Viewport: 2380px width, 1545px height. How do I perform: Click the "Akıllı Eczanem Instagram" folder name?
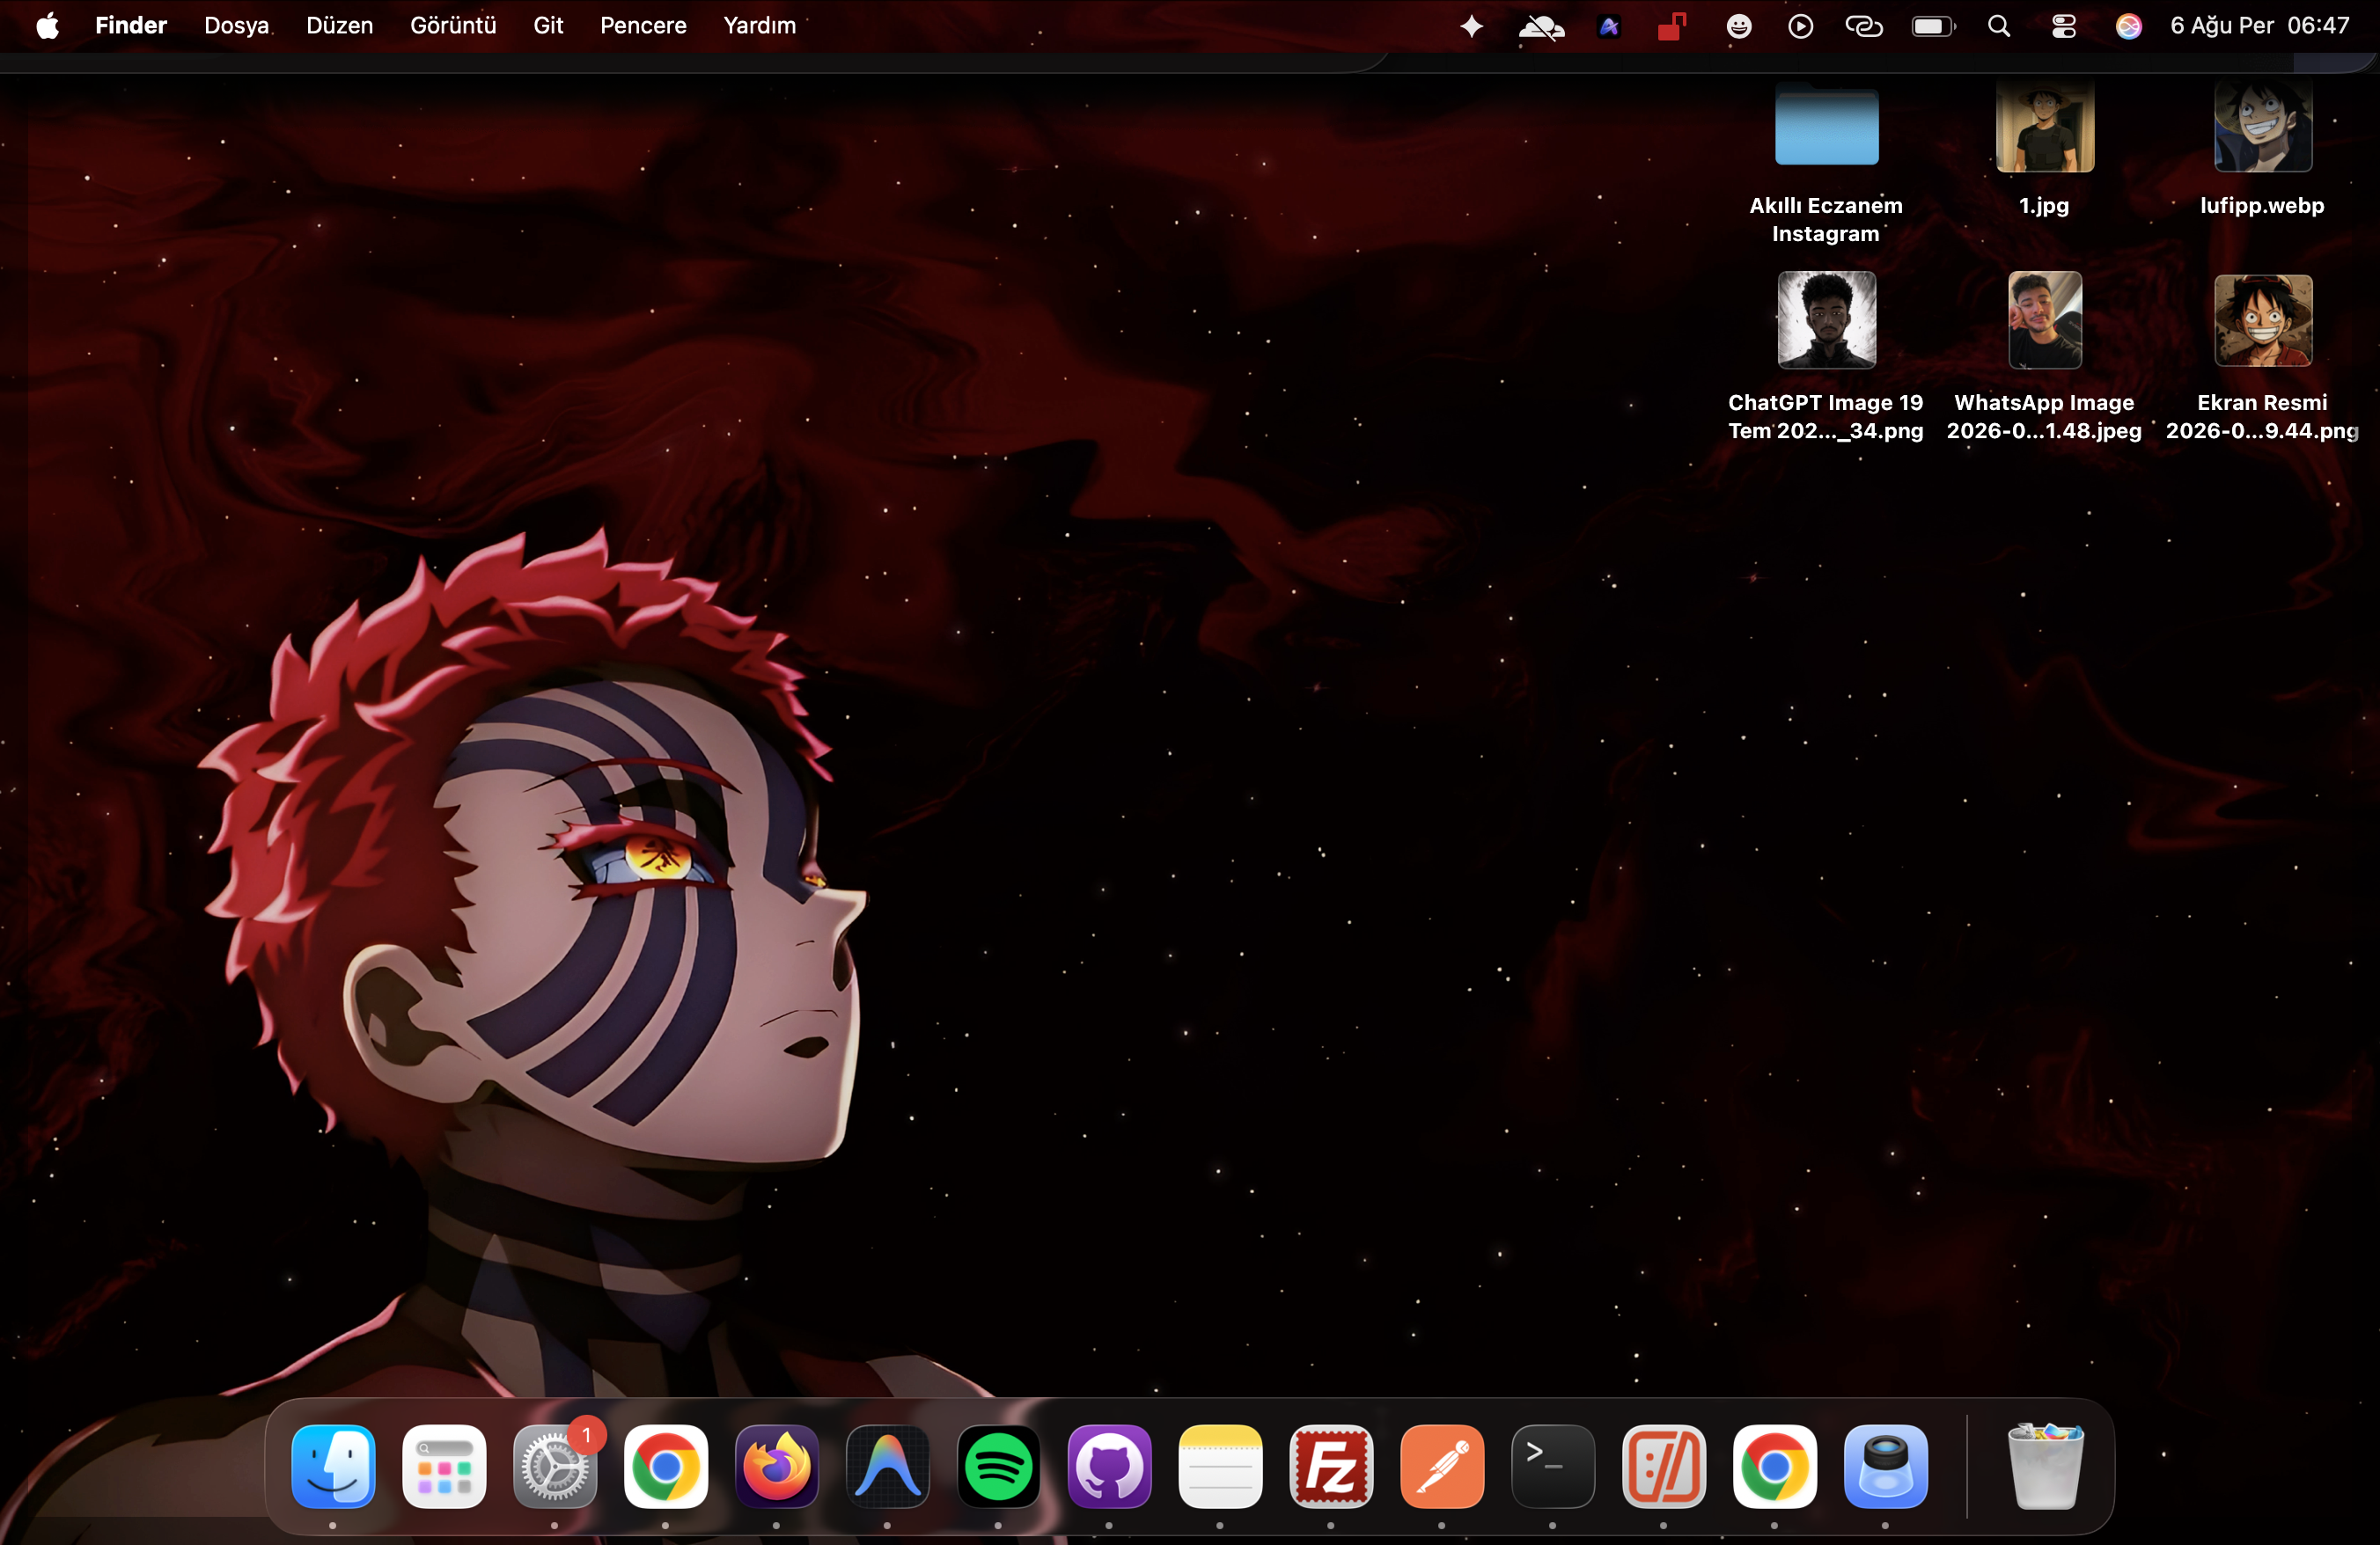pyautogui.click(x=1826, y=220)
